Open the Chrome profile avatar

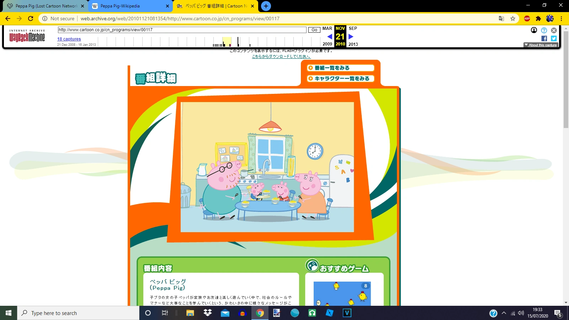[x=550, y=18]
